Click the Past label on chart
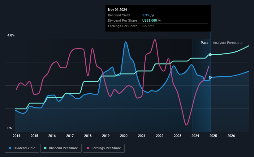This screenshot has height=157, width=254. [204, 43]
